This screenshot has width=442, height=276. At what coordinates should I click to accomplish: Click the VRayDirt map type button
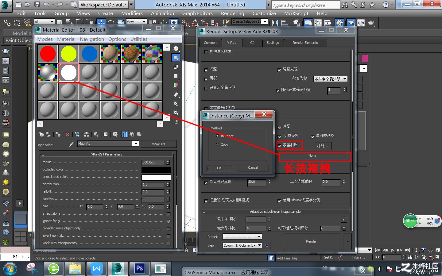click(158, 144)
